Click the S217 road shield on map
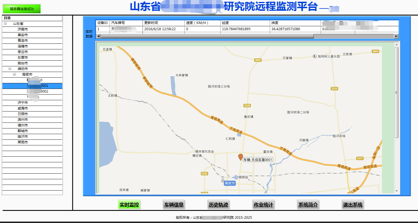The height and width of the screenshot is (223, 418). 360,158
